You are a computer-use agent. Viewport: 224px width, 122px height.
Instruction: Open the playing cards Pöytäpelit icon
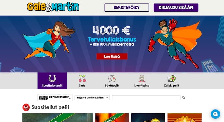click(x=112, y=79)
